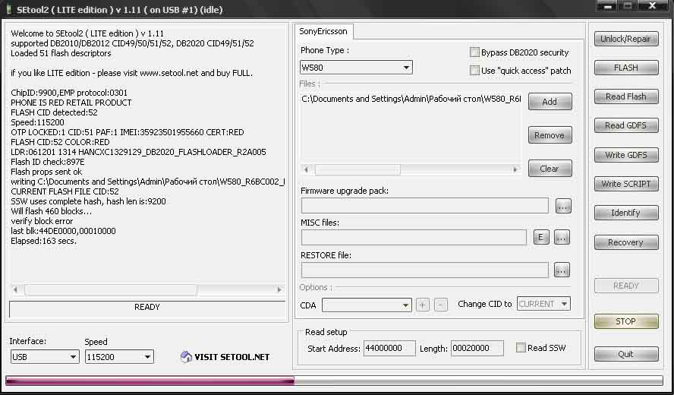Screen dimensions: 674x395
Task: Click the VISIT SETOOL.NET house icon
Action: pyautogui.click(x=186, y=357)
